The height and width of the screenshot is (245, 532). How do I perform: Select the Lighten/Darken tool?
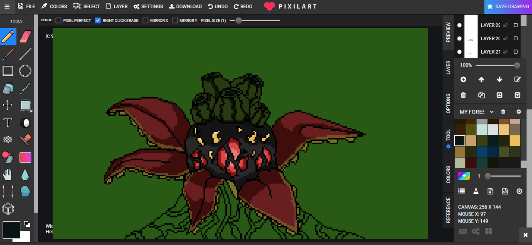pos(25,123)
